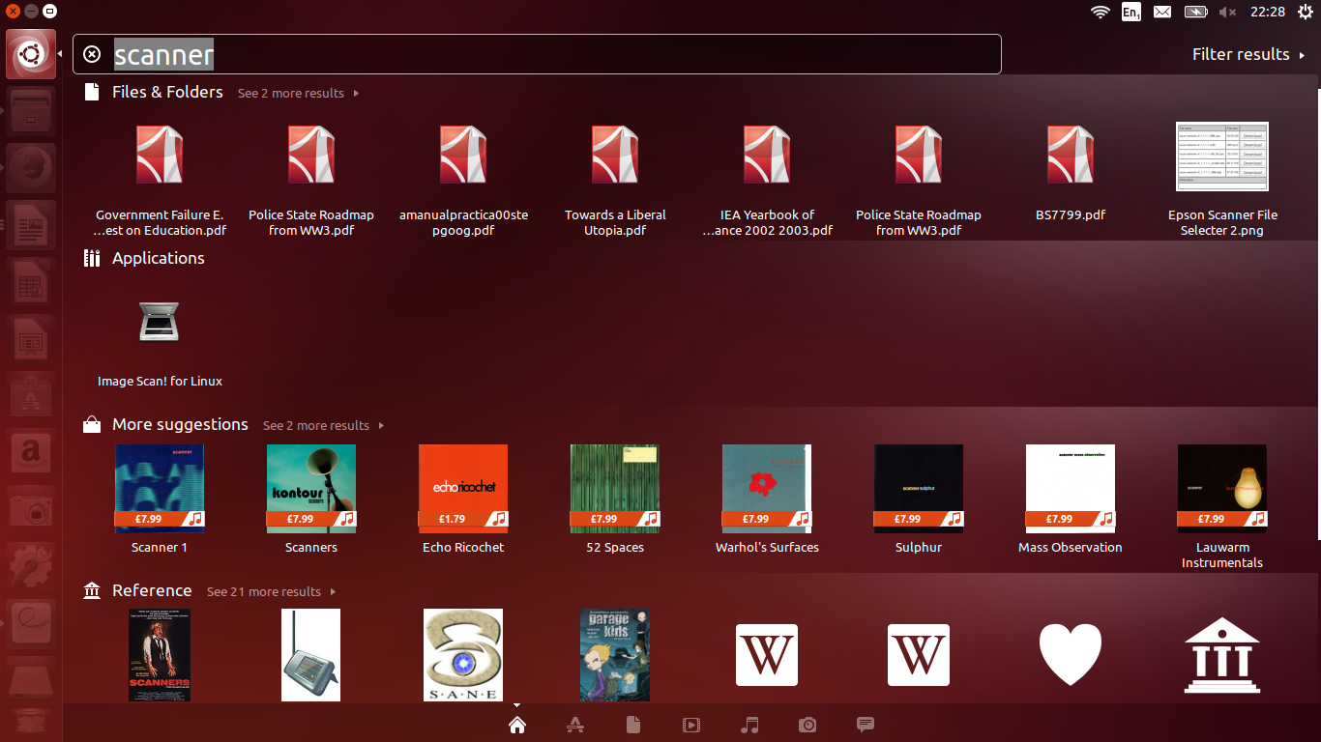The height and width of the screenshot is (742, 1321).
Task: Open LibreOffice Impress from the launcher
Action: point(30,339)
